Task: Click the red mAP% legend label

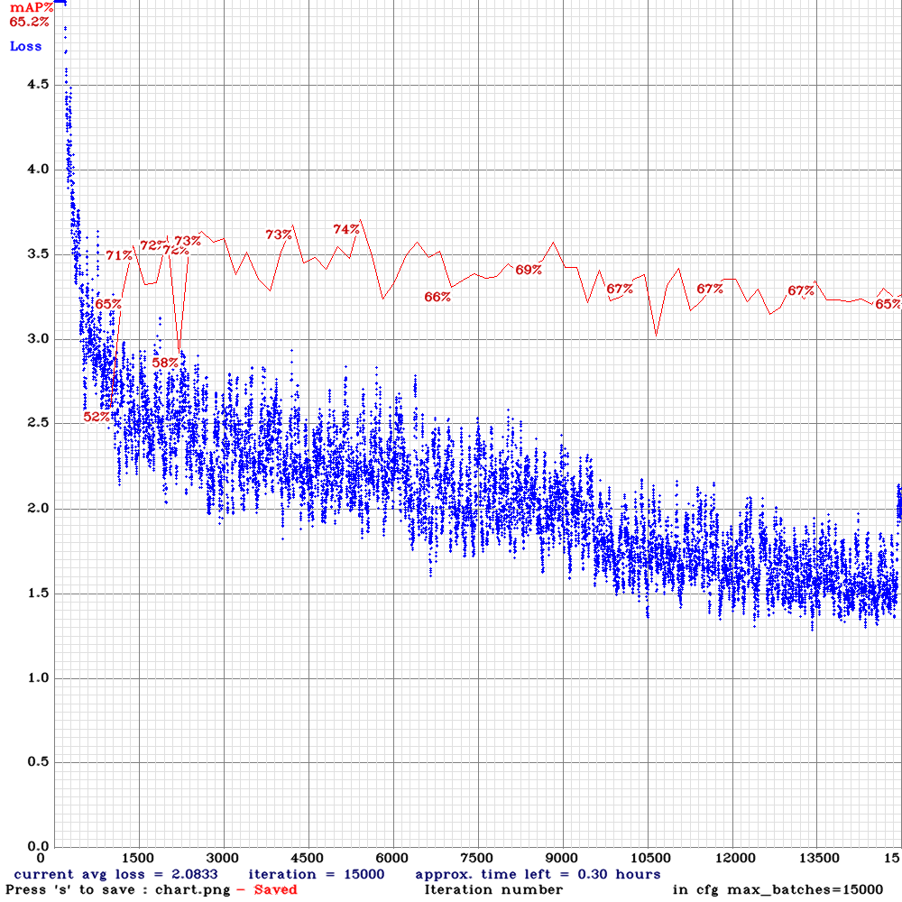Action: point(32,9)
